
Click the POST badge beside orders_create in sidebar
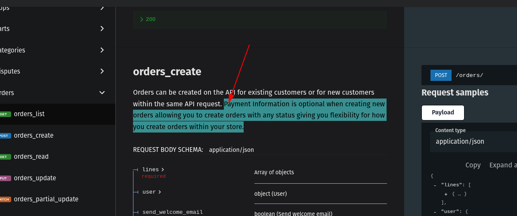click(4, 136)
